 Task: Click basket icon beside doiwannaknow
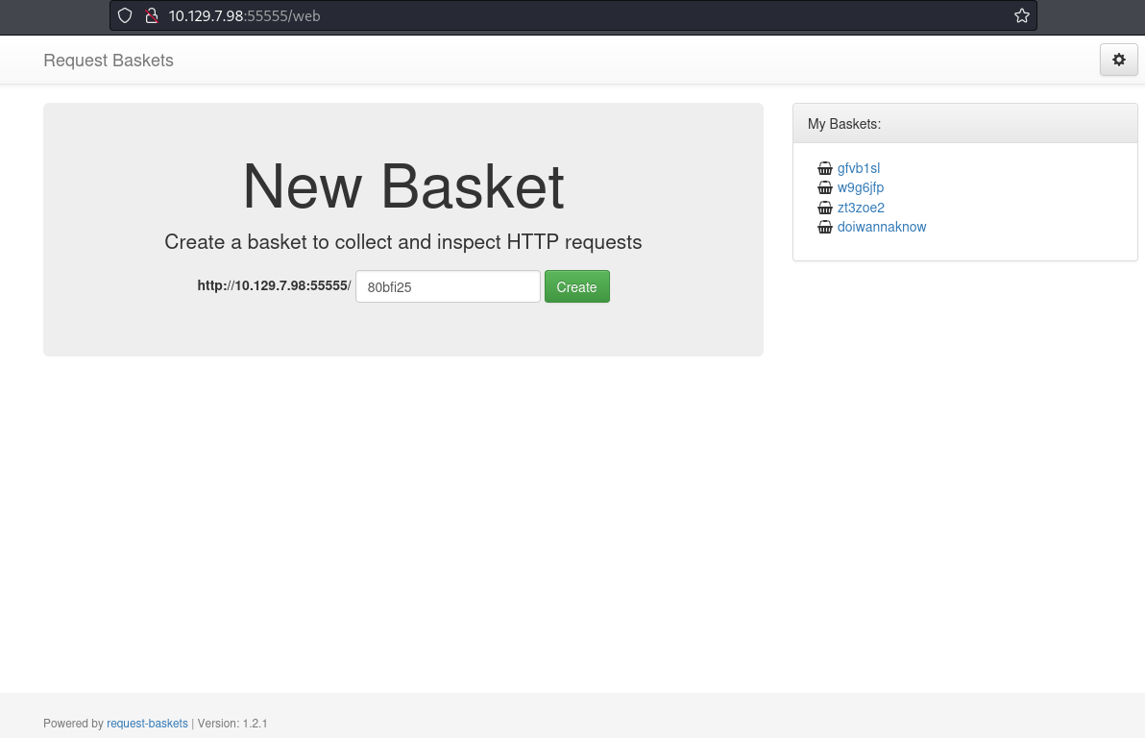click(x=824, y=228)
